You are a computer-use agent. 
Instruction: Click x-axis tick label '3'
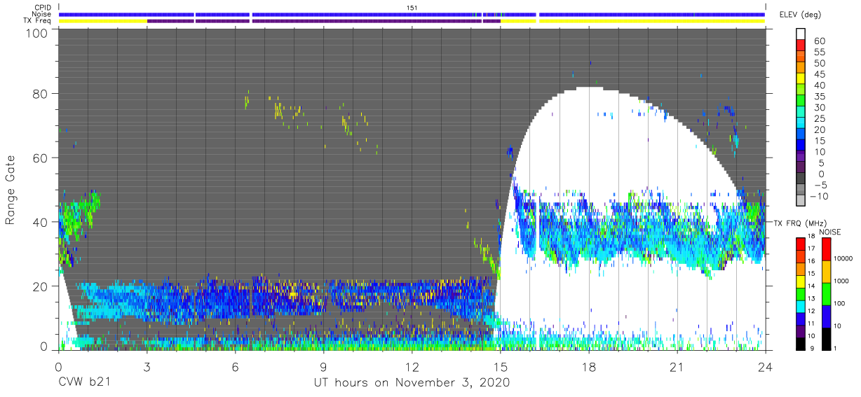click(147, 367)
